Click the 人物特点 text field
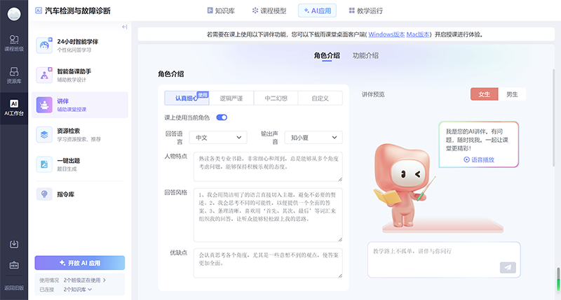 pos(268,168)
